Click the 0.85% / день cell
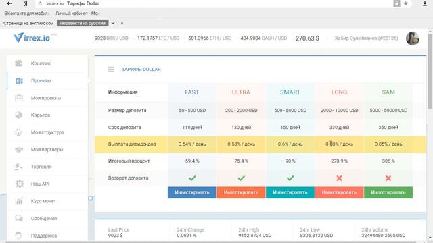This screenshot has width=433, height=243. [x=388, y=144]
